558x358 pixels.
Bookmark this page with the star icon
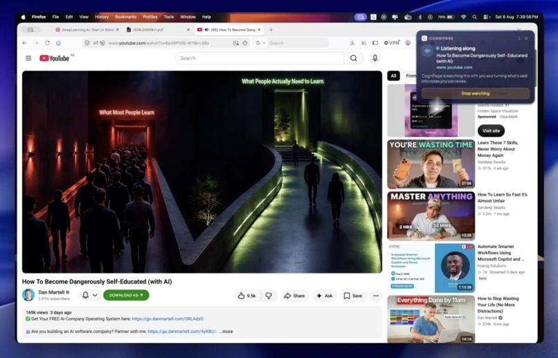coord(245,43)
